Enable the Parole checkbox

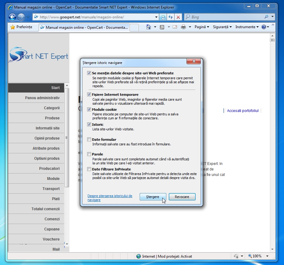coord(89,154)
